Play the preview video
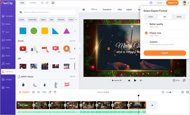190x115 pixels. click(135, 80)
